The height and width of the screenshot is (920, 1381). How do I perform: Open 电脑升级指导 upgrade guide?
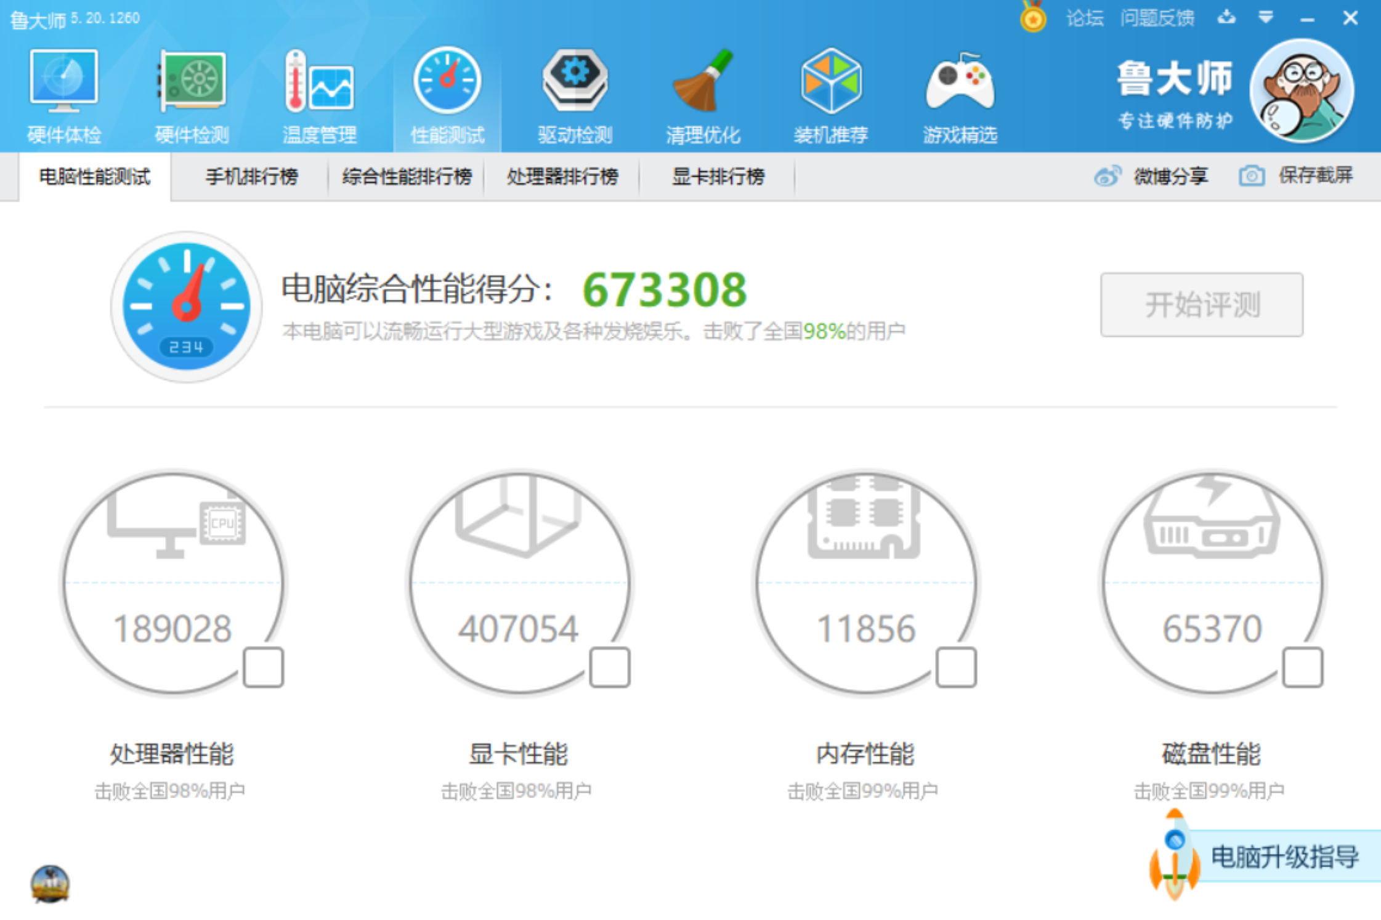pos(1285,857)
